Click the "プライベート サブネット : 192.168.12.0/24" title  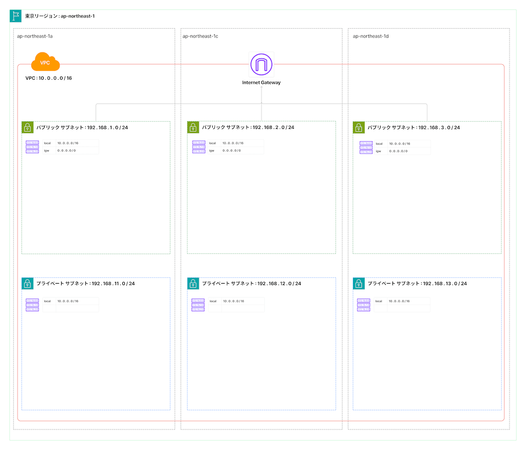(x=252, y=284)
